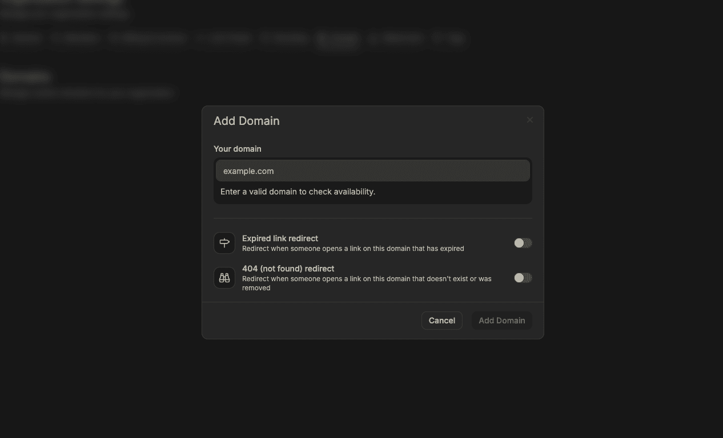
Task: Enable the Expired link redirect toggle
Action: pos(523,243)
